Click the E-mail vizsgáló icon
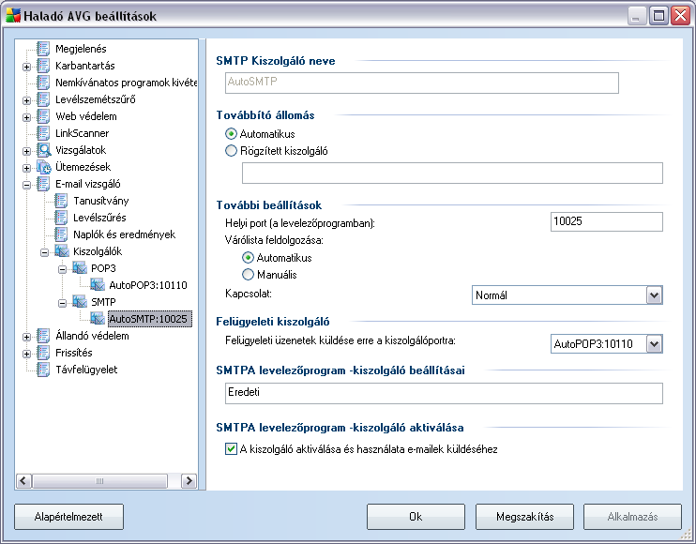This screenshot has height=544, width=696. [43, 184]
